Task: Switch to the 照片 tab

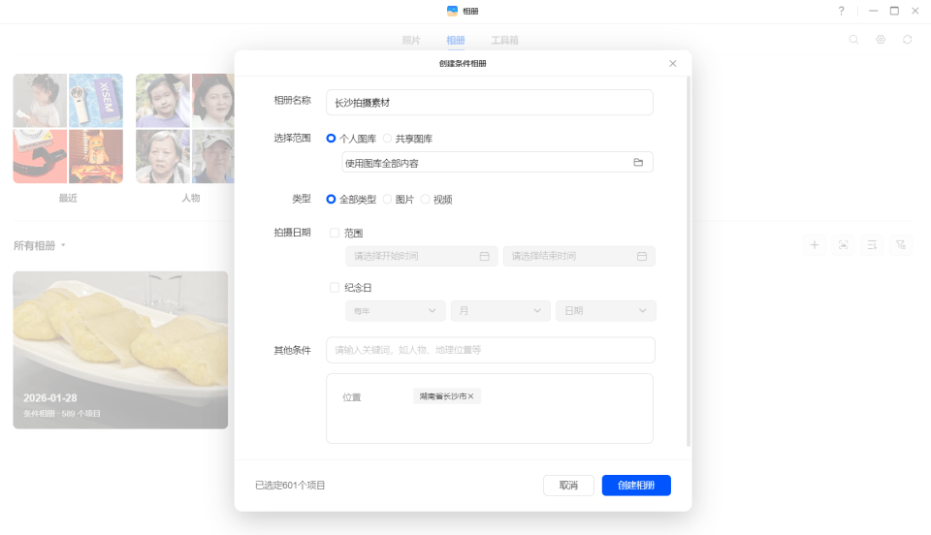Action: pyautogui.click(x=411, y=41)
